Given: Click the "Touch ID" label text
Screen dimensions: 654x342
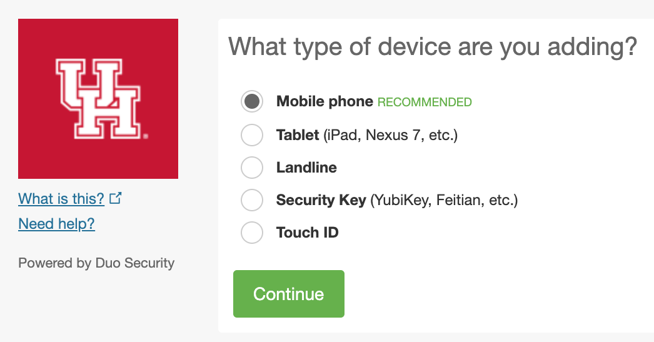Looking at the screenshot, I should (x=308, y=233).
